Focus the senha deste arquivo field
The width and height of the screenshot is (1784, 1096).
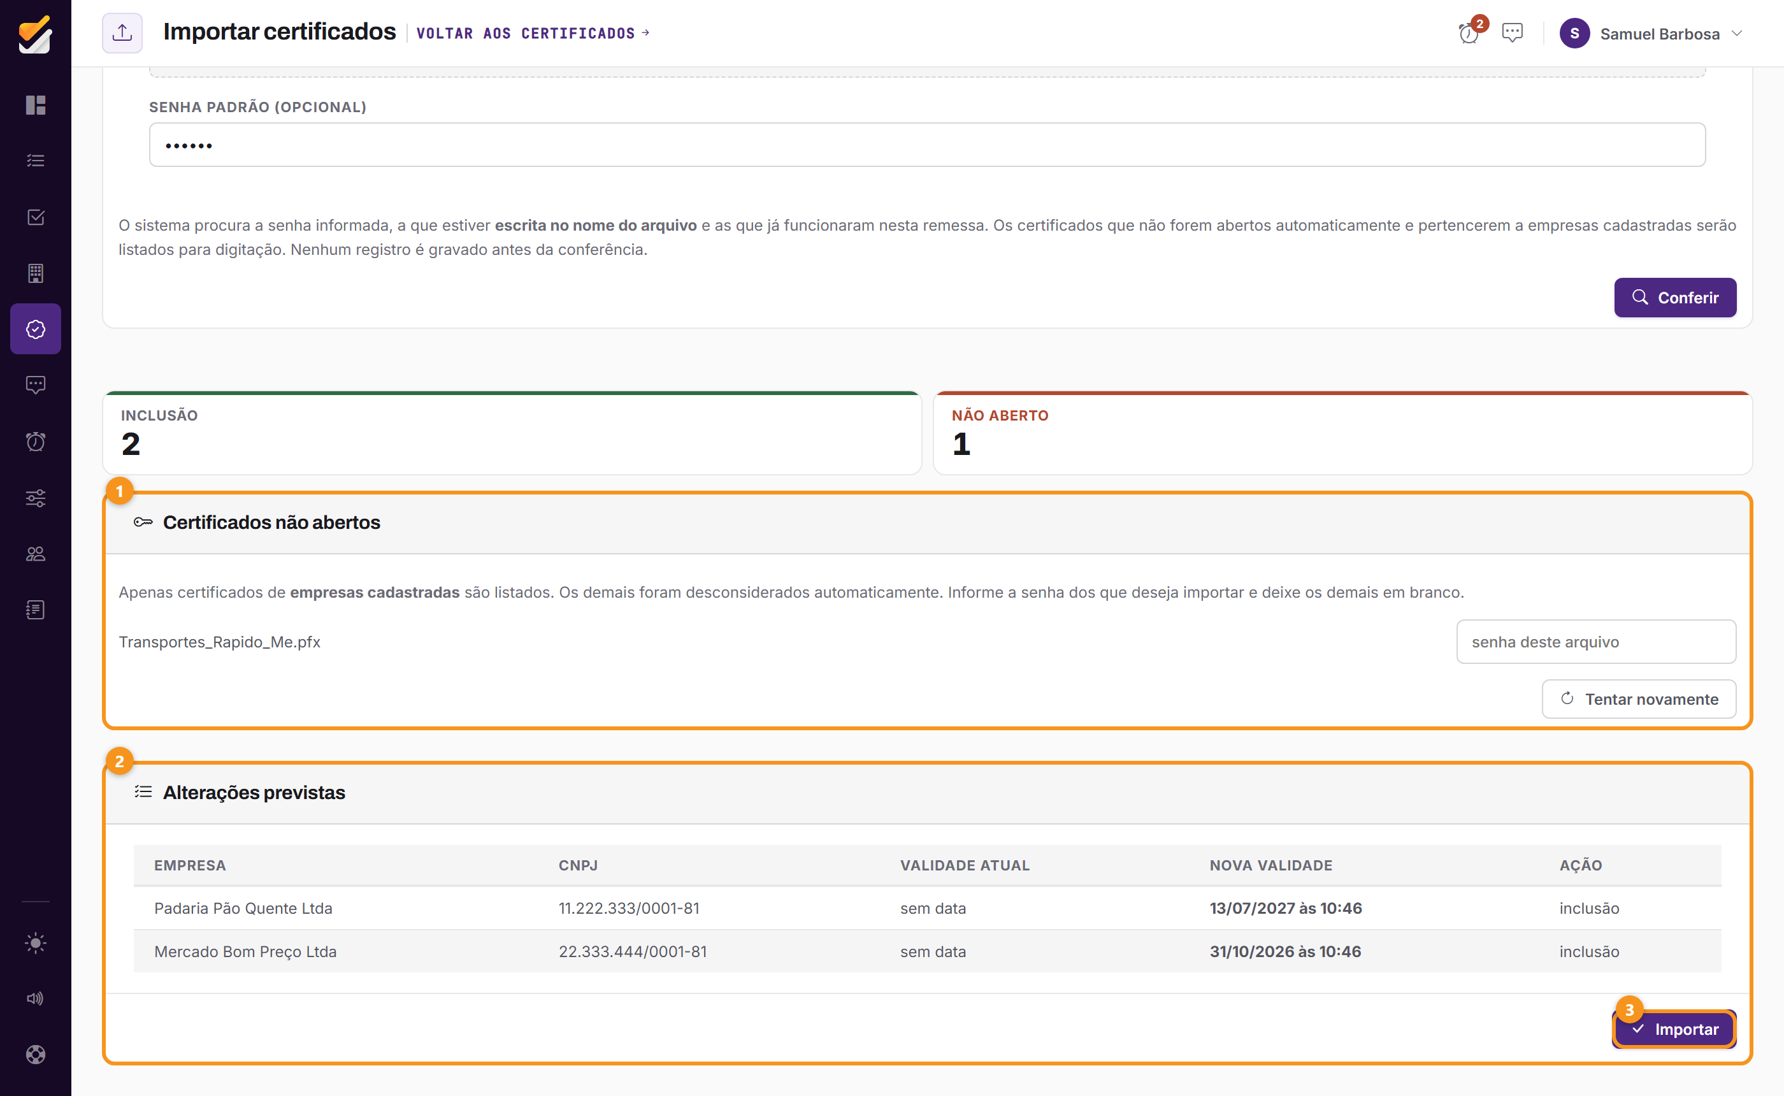[1595, 642]
